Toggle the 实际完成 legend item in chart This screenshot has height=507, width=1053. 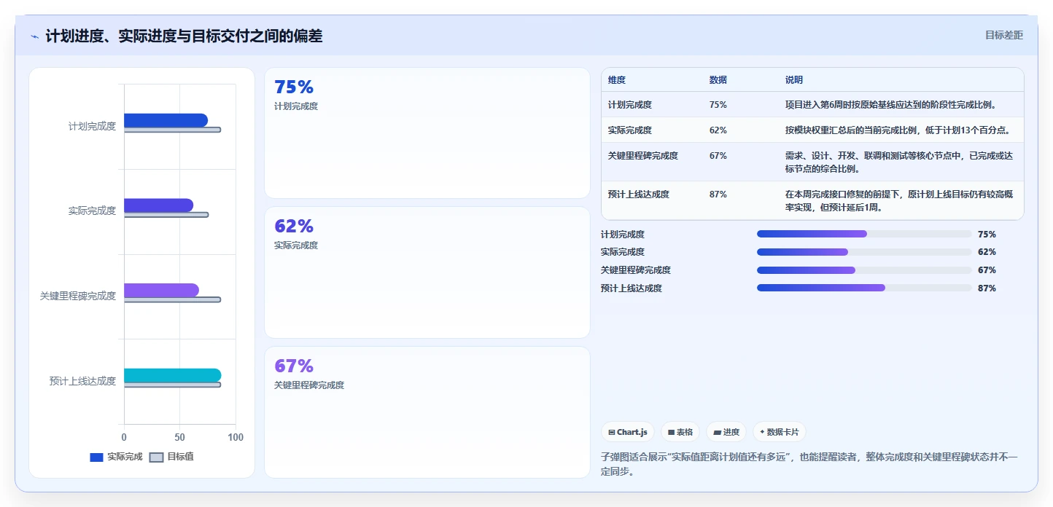point(116,457)
